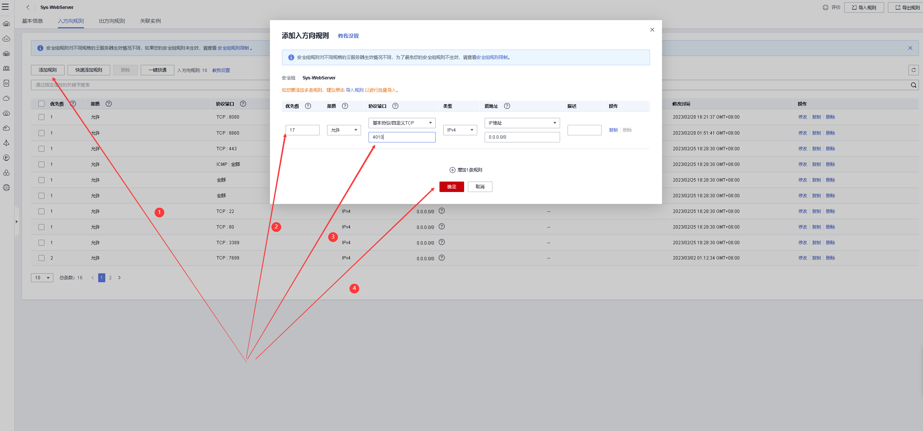923x431 pixels.
Task: Click the 教我设置 link in the dialog title
Action: click(348, 36)
